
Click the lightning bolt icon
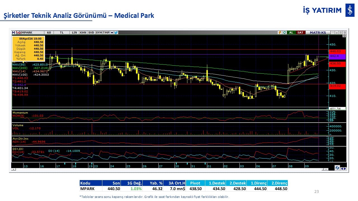279,33
